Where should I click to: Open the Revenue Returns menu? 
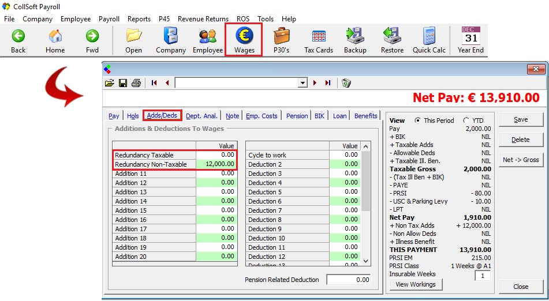coord(203,19)
